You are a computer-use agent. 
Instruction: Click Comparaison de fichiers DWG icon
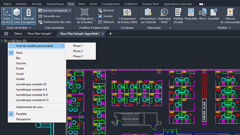(x=127, y=16)
